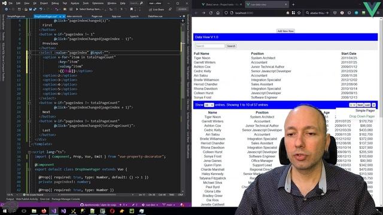Viewport: 383px width, 215px height.
Task: Select Simple Pager from the menu
Action: click(365, 110)
